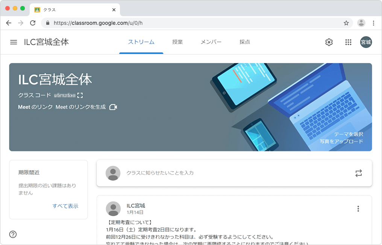
Task: Click 写真をアップロード on the banner
Action: [x=341, y=142]
